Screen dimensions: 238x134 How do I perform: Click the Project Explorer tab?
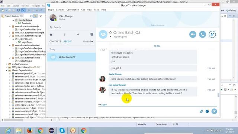pyautogui.click(x=12, y=16)
